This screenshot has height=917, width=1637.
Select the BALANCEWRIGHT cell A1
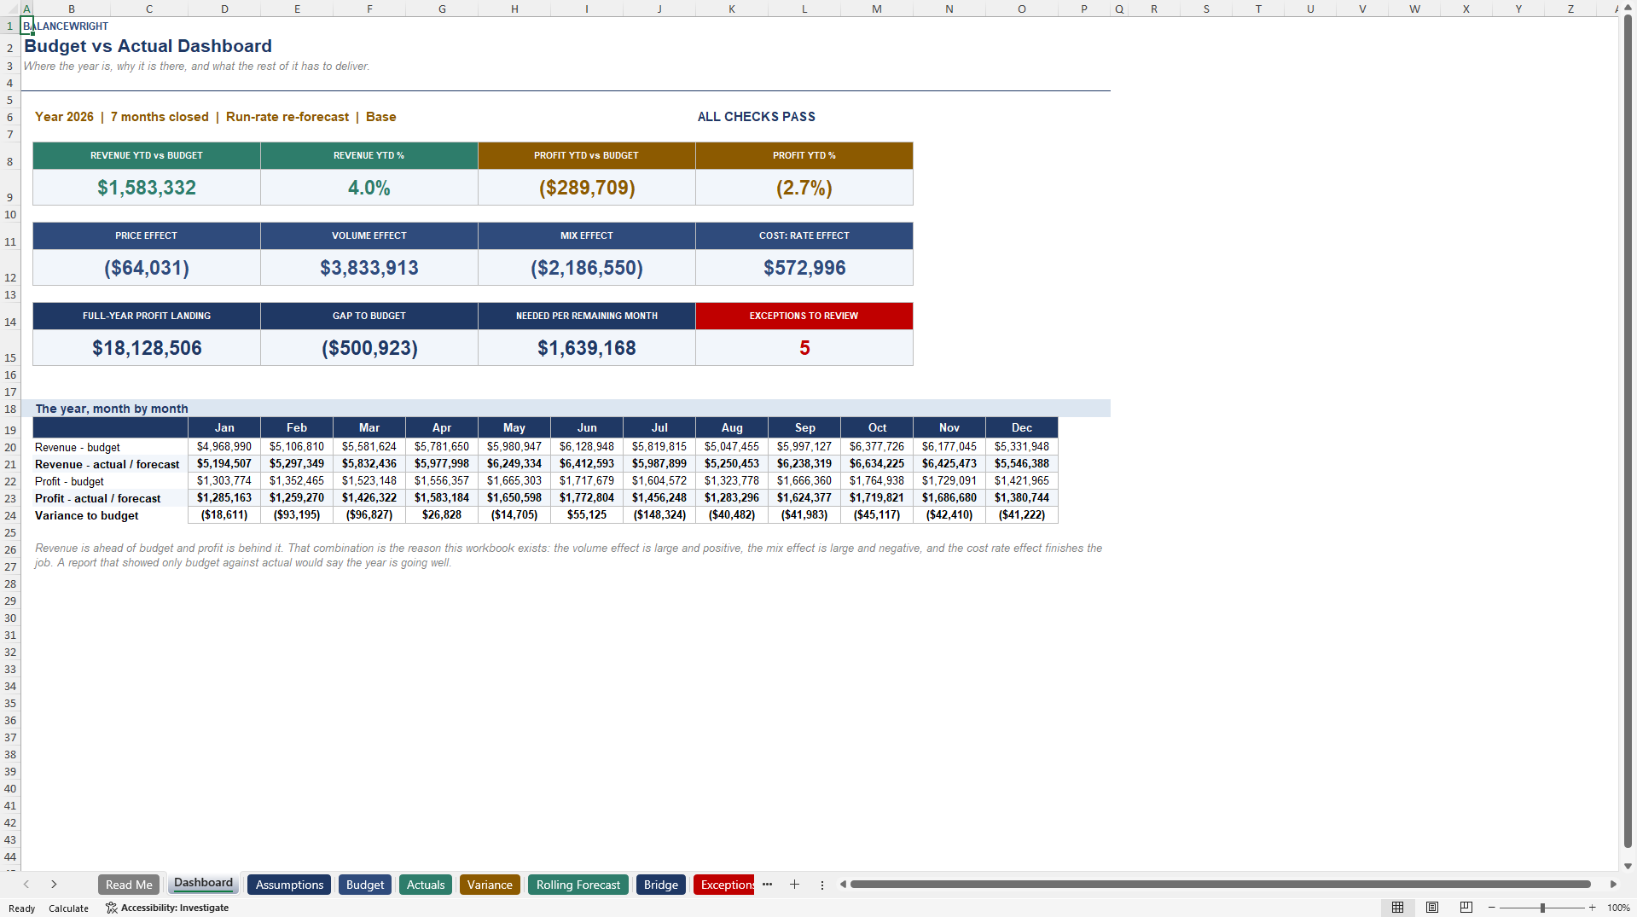[26, 26]
